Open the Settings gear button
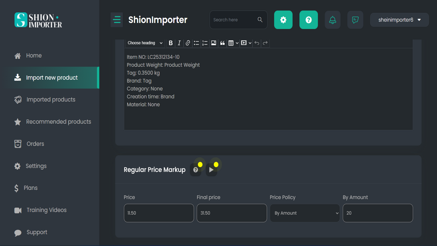This screenshot has width=437, height=246. (283, 19)
